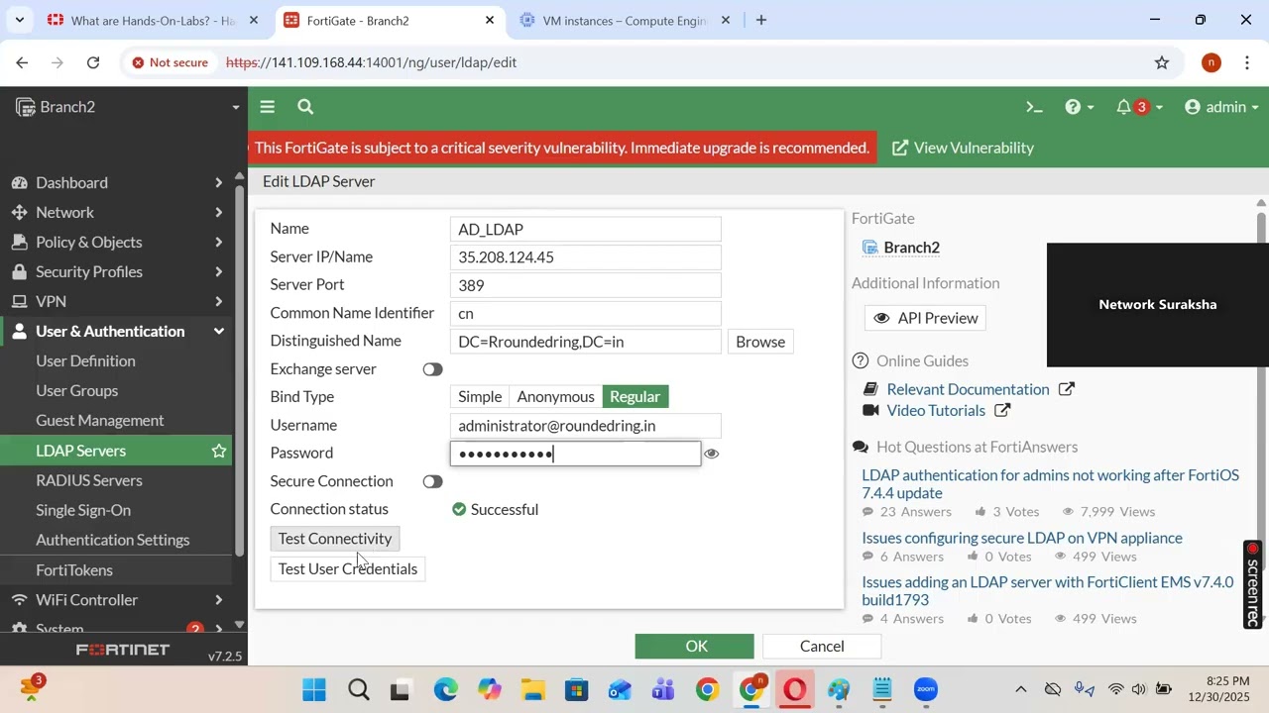The image size is (1269, 713).
Task: Show password with the eye icon
Action: [711, 454]
